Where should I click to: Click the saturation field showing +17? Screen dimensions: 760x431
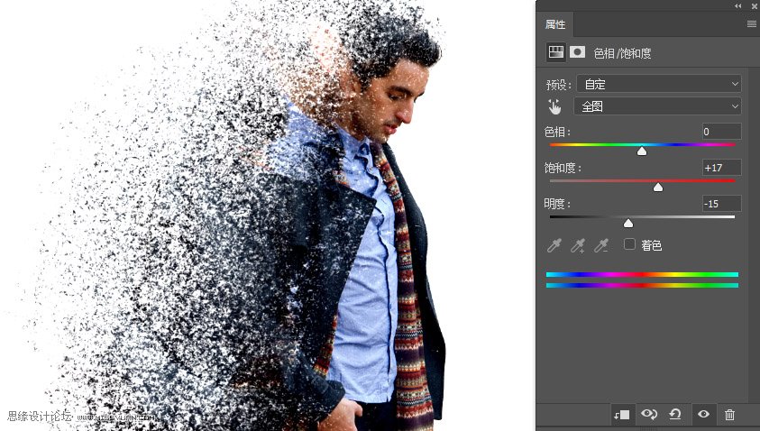pos(721,168)
